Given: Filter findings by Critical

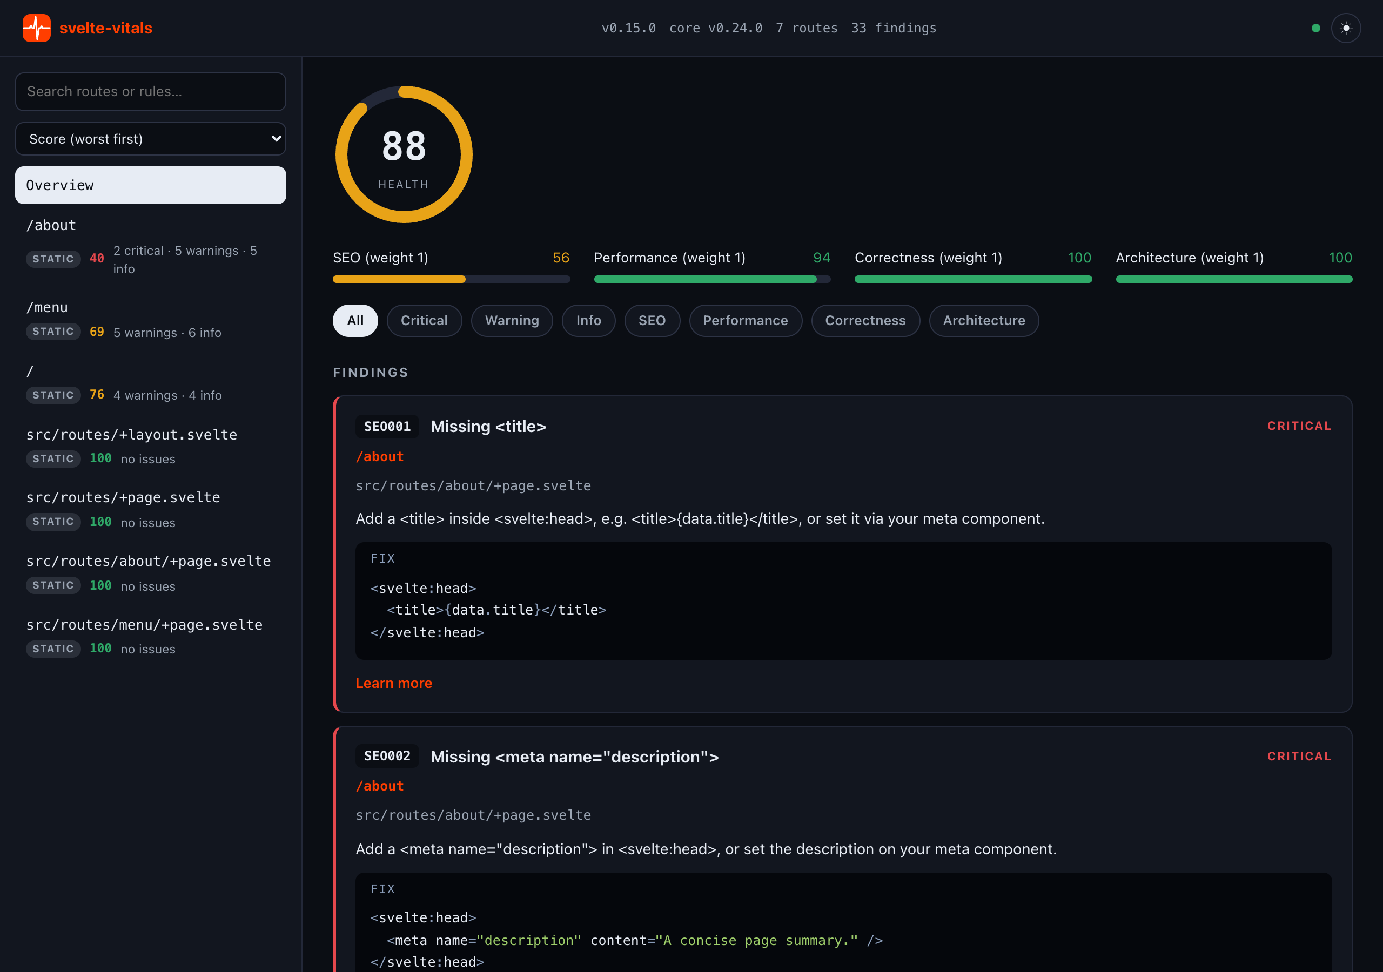Looking at the screenshot, I should [x=424, y=320].
